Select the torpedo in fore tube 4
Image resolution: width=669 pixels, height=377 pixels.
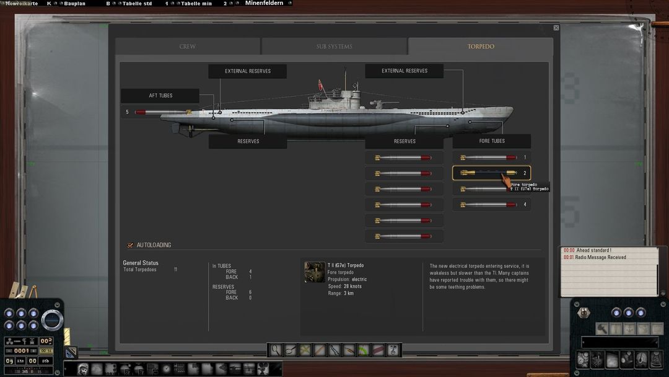tap(489, 205)
